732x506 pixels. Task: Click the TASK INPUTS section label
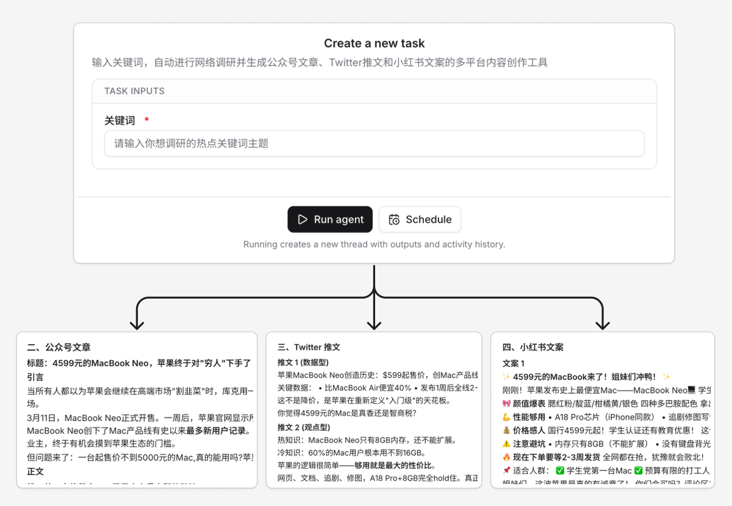(x=134, y=91)
